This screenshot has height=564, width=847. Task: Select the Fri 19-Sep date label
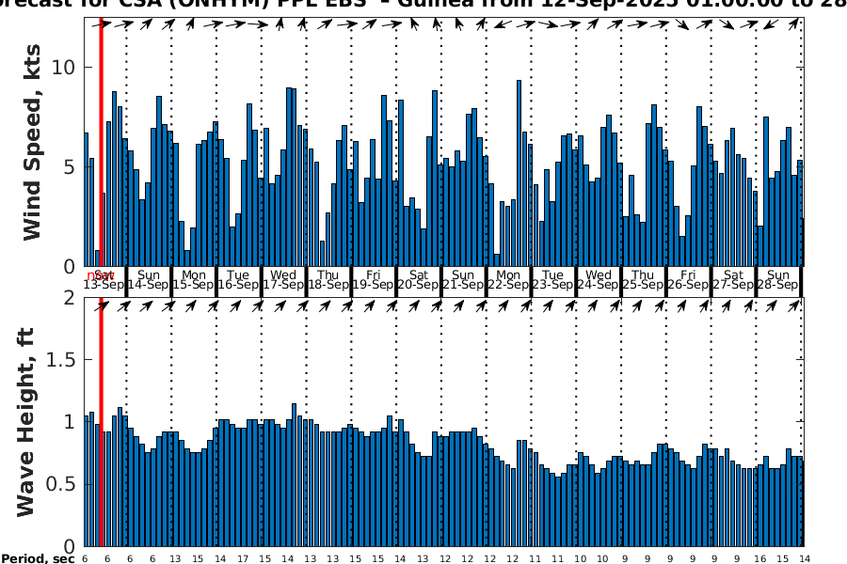point(374,280)
